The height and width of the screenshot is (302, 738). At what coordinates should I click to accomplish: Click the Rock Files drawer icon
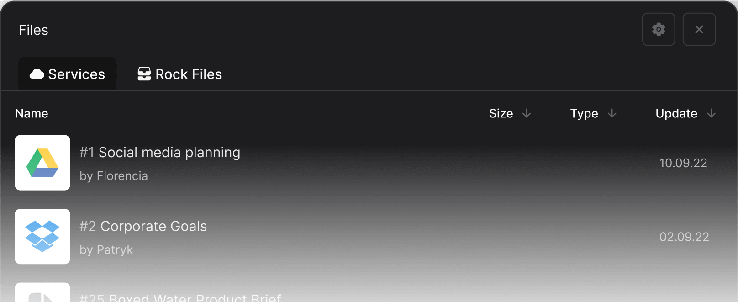click(144, 74)
